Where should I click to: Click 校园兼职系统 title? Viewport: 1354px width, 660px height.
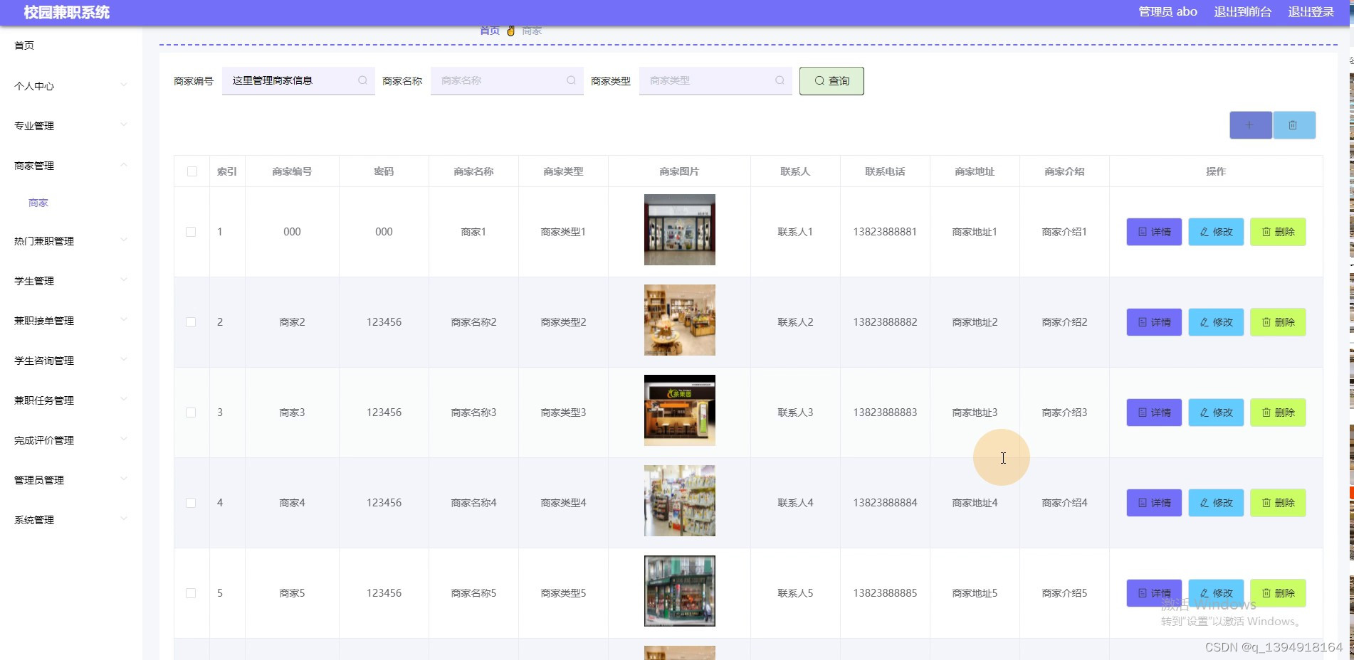point(67,12)
